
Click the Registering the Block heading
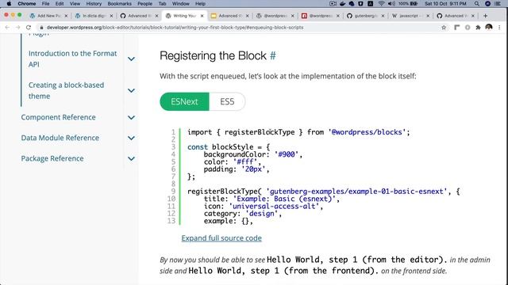coord(213,56)
